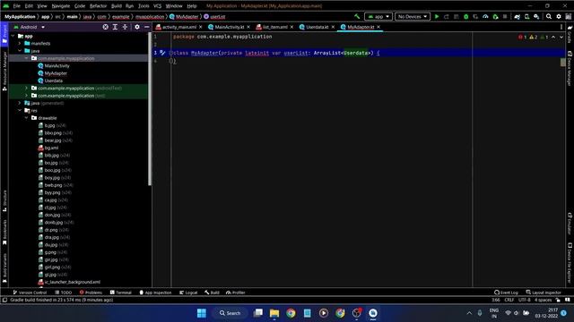Open the No Devices dropdown
Screen dimensions: 574x322
[x=413, y=16]
